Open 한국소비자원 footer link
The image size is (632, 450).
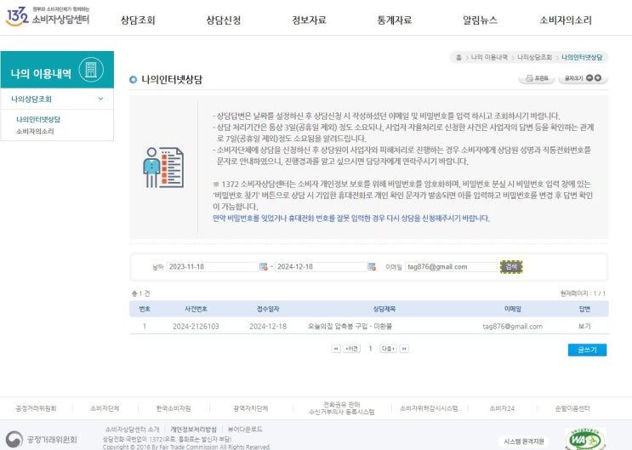(174, 408)
